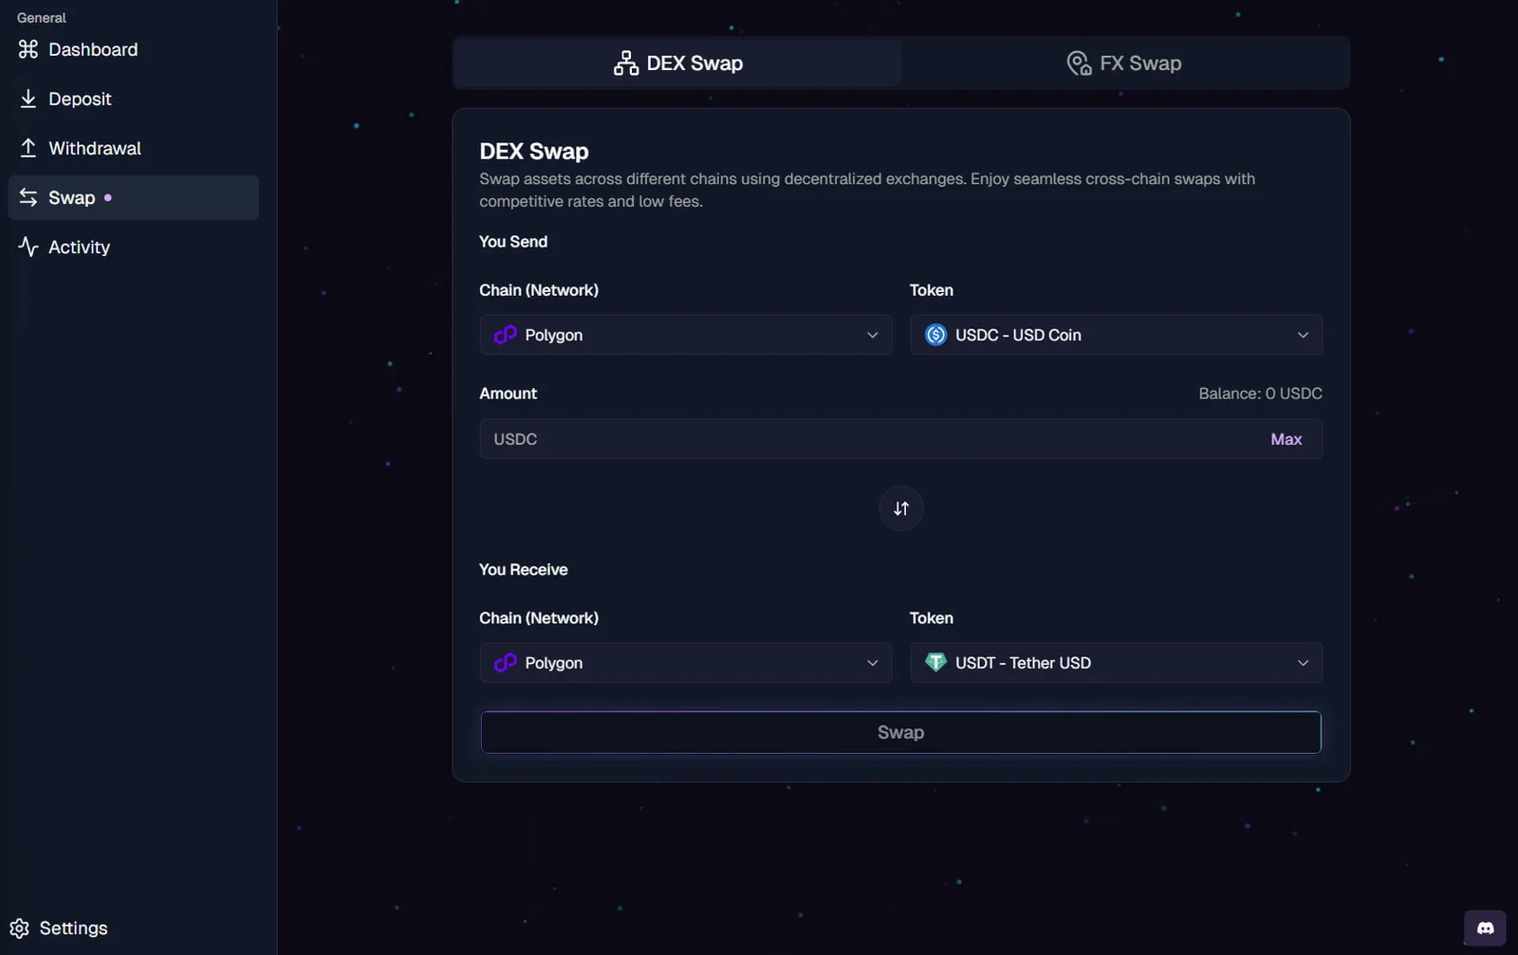Go to the Deposit section
The image size is (1518, 955).
[133, 99]
